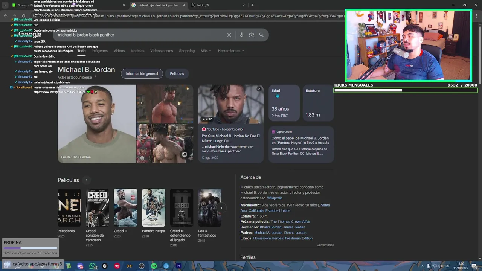Start a voice search with microphone
This screenshot has height=271, width=482.
pos(241,35)
